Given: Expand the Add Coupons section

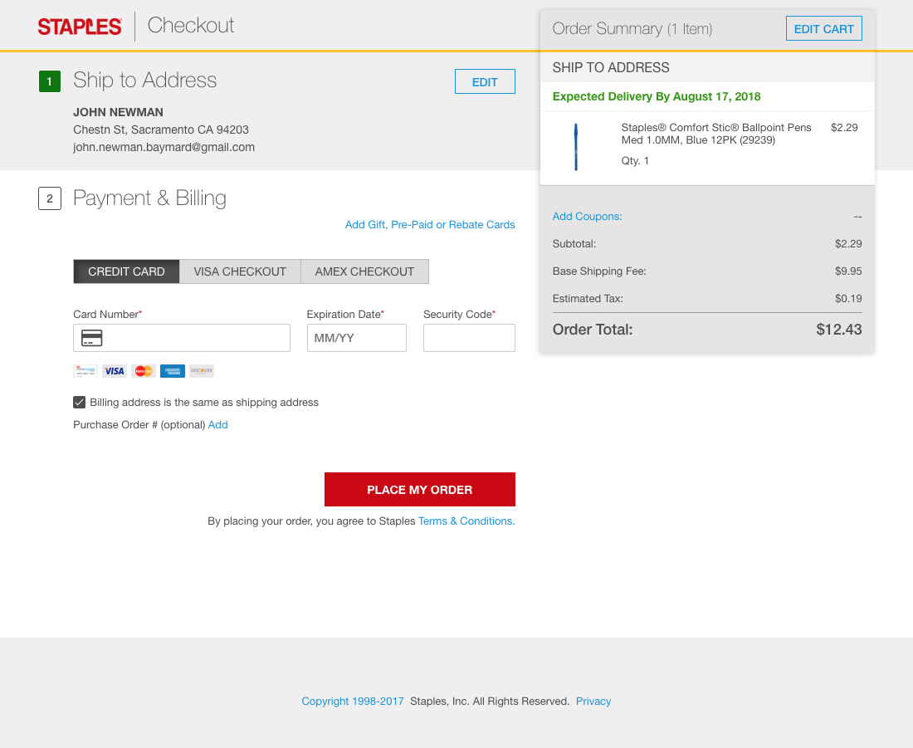Looking at the screenshot, I should 587,216.
